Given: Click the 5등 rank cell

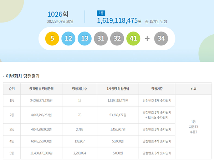Looking at the screenshot, I should pyautogui.click(x=12, y=153).
